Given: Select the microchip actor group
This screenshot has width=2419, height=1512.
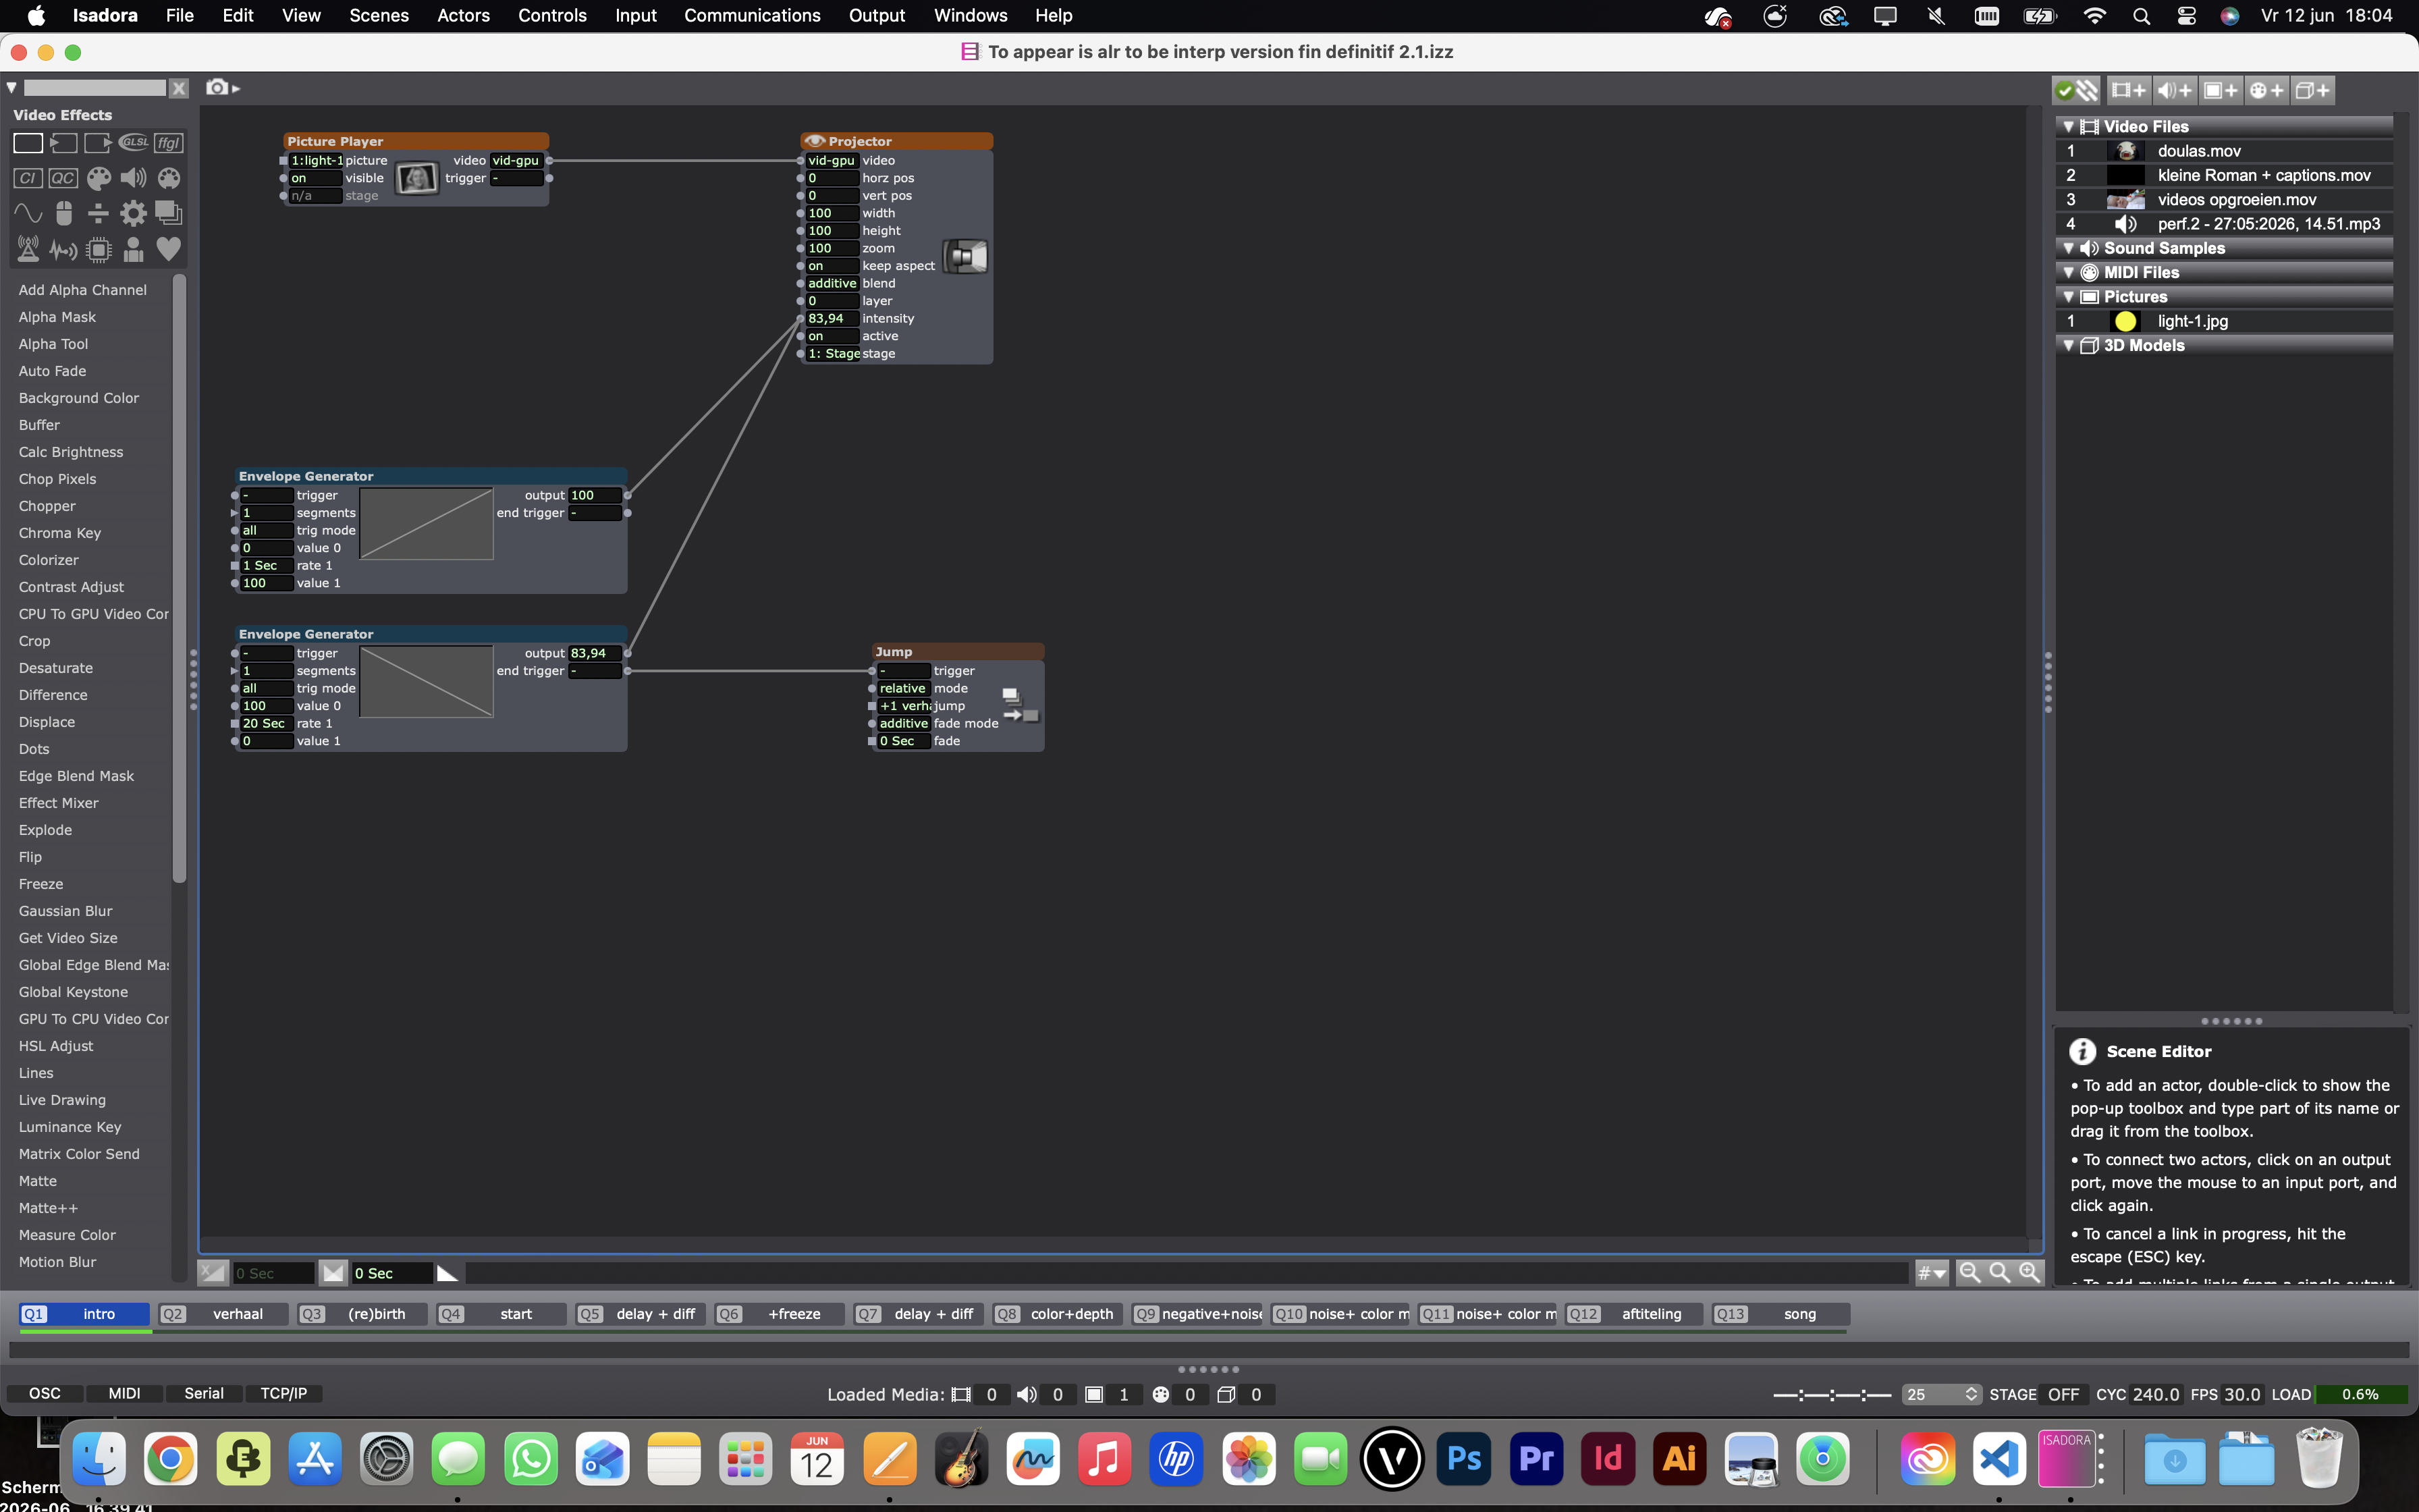Looking at the screenshot, I should pos(98,249).
